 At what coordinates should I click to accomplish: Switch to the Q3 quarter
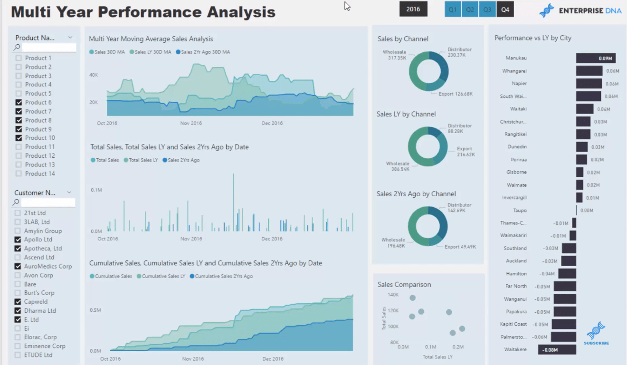(x=487, y=10)
